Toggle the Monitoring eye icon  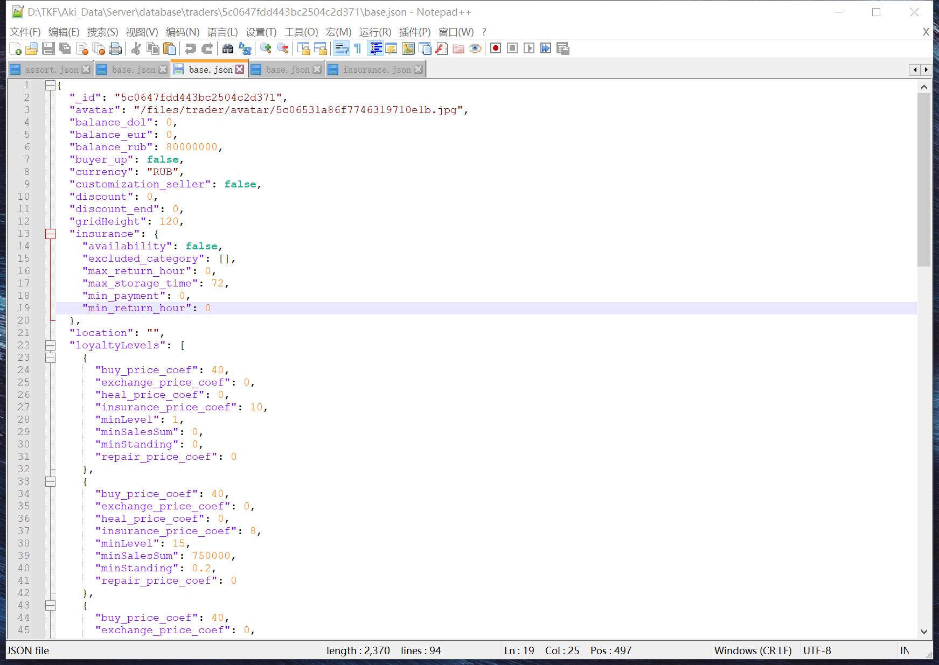coord(475,49)
